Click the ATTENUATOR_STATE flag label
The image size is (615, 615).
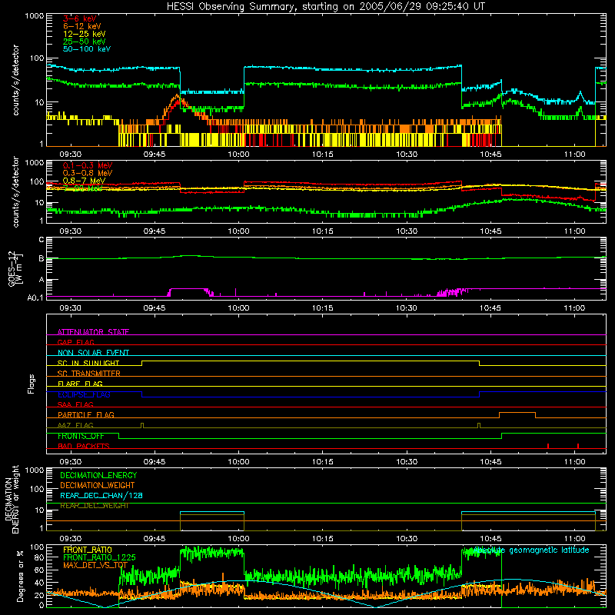pos(93,332)
